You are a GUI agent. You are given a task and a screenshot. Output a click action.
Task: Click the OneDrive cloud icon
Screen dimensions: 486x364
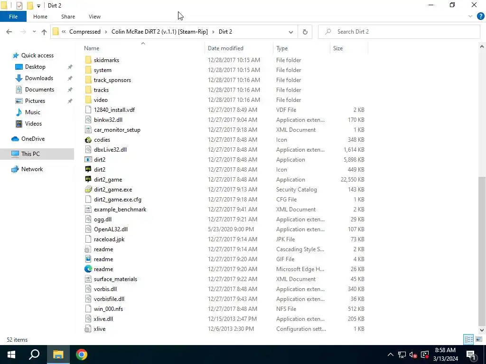[x=15, y=139]
